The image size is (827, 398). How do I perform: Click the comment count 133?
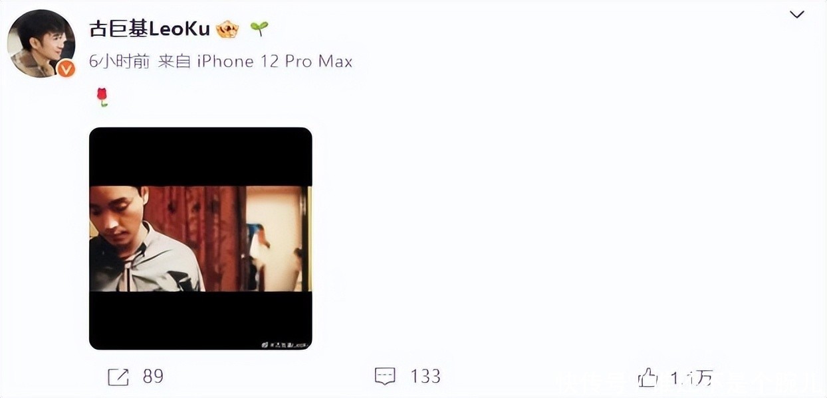425,377
